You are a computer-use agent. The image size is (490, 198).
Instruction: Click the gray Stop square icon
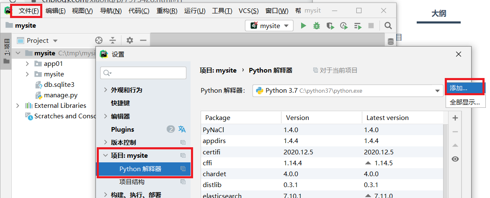(x=371, y=26)
